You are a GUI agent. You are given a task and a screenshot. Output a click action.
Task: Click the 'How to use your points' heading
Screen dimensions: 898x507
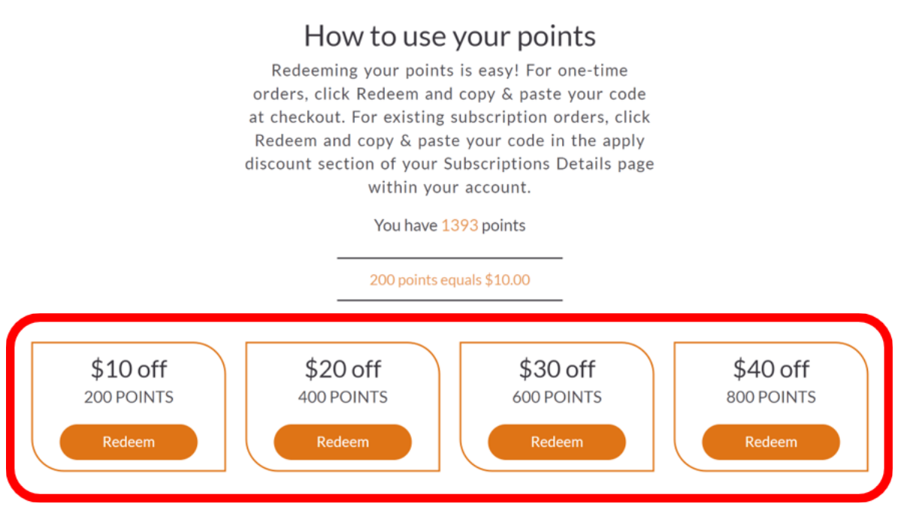449,36
